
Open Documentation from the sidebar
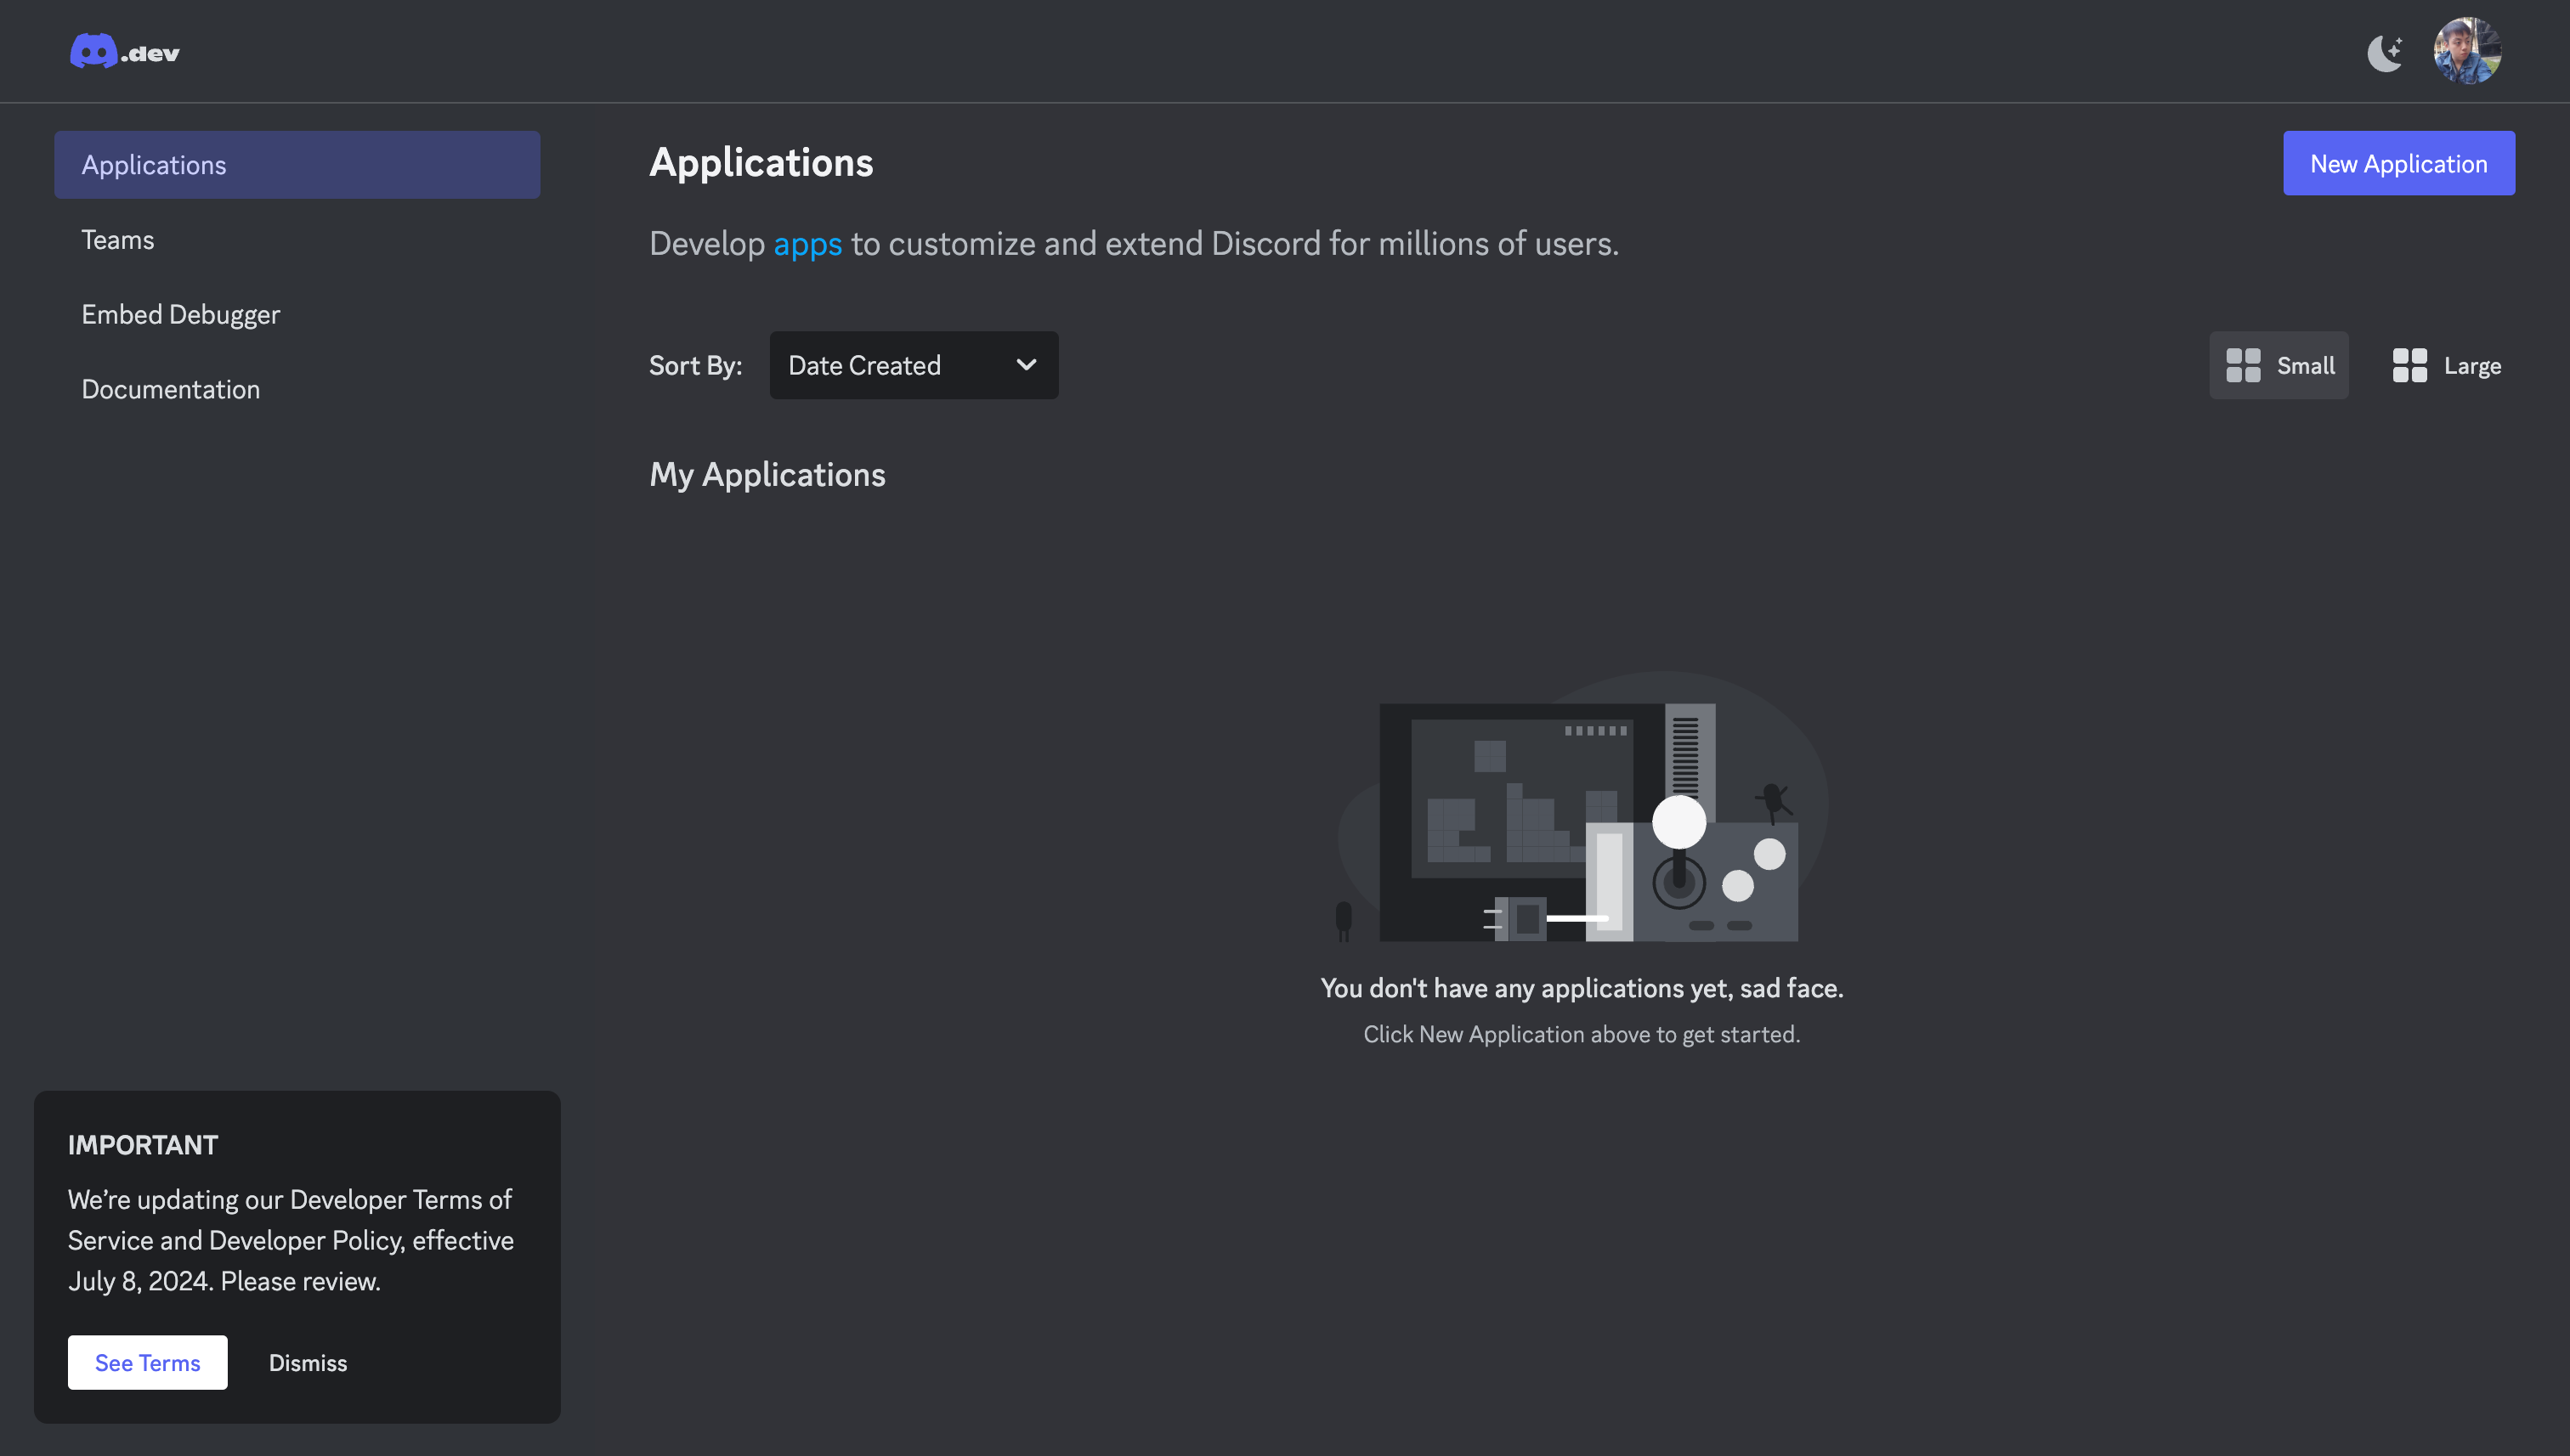(x=171, y=389)
